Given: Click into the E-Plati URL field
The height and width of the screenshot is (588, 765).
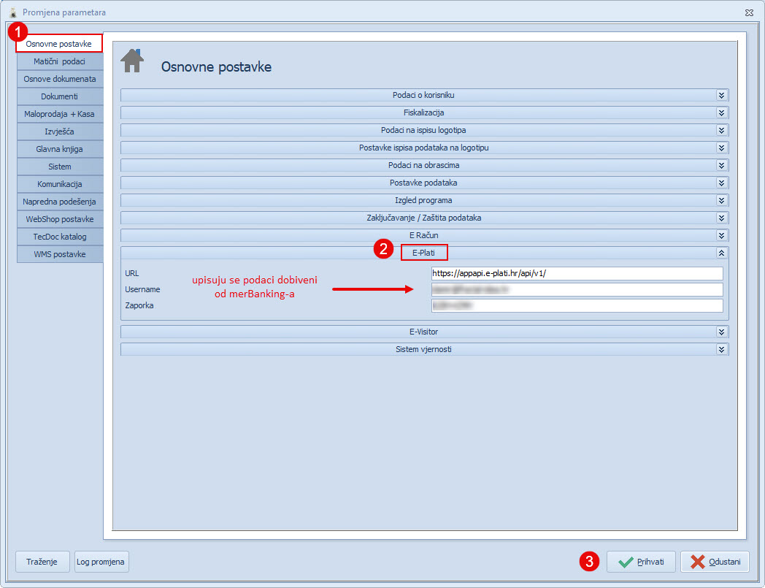Looking at the screenshot, I should click(577, 273).
